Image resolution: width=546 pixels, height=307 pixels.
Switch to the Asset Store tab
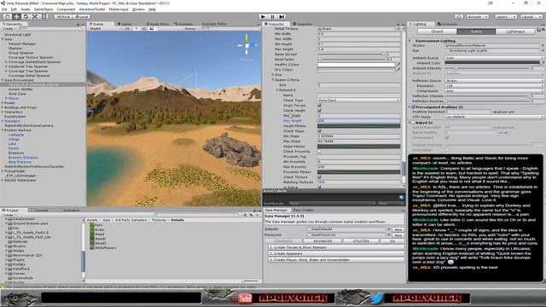pyautogui.click(x=157, y=24)
